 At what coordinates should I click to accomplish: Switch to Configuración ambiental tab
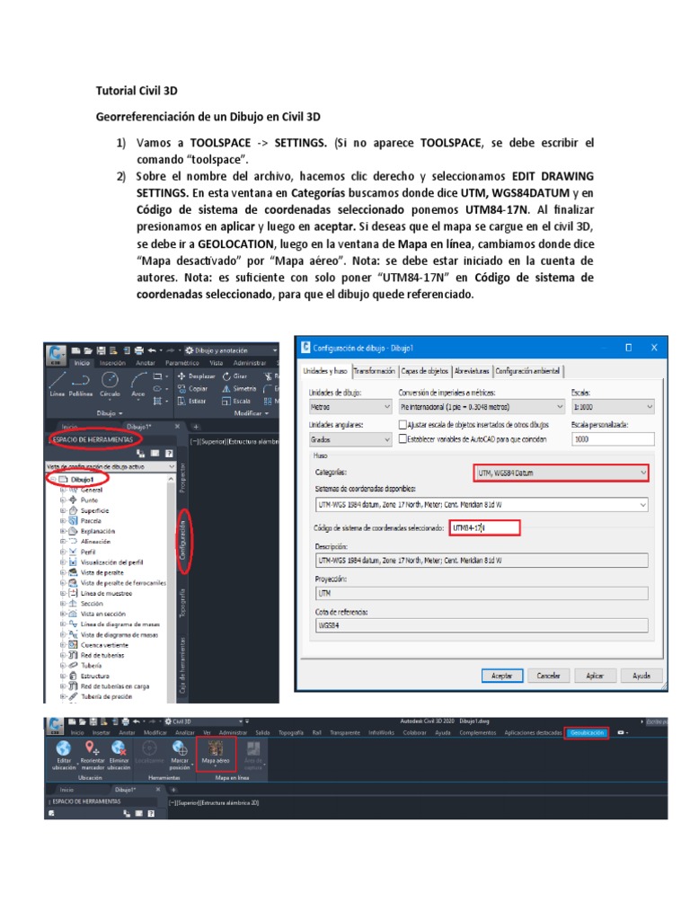point(527,371)
